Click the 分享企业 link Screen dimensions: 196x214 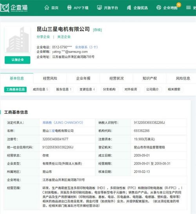click(x=43, y=37)
